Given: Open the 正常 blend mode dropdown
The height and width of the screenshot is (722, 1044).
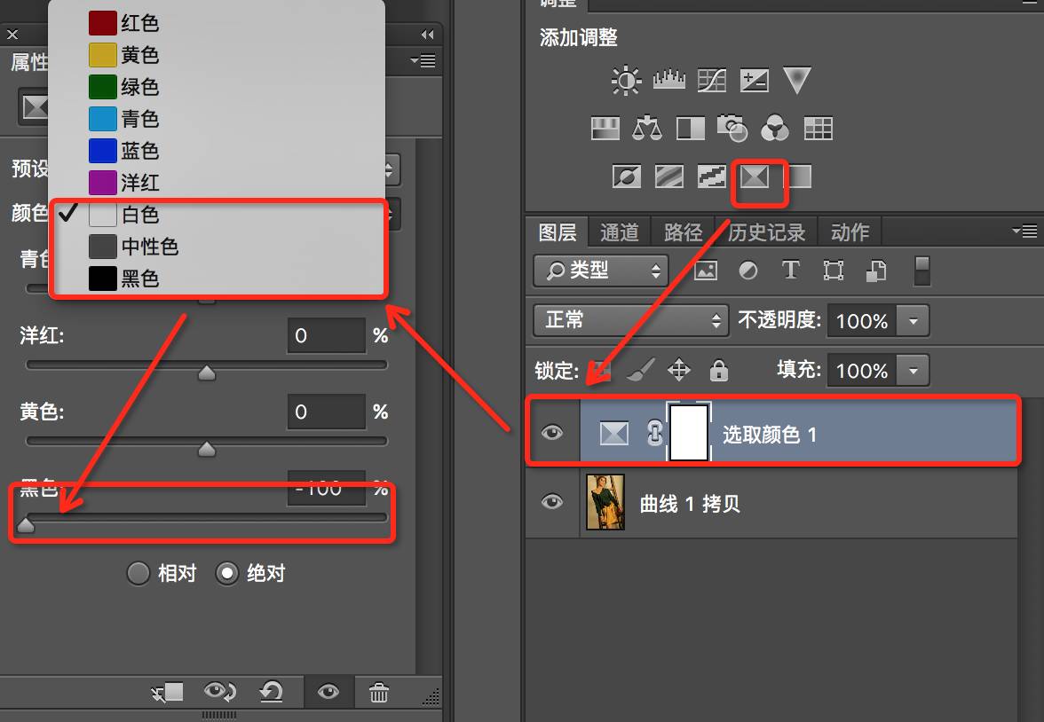Looking at the screenshot, I should coord(630,320).
